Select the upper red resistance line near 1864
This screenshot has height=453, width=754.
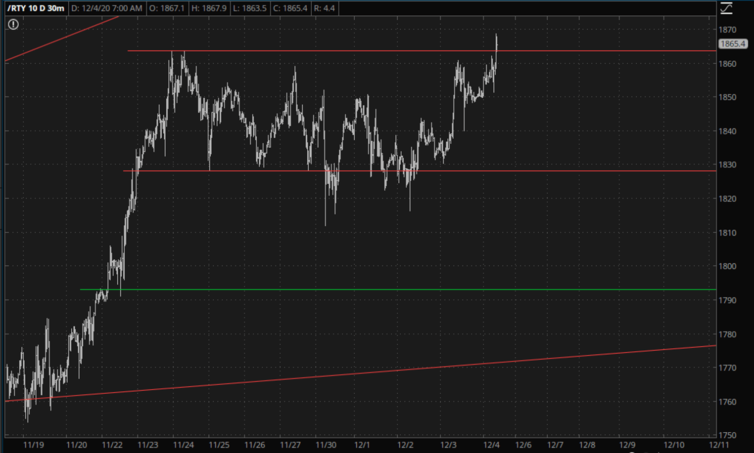[346, 51]
